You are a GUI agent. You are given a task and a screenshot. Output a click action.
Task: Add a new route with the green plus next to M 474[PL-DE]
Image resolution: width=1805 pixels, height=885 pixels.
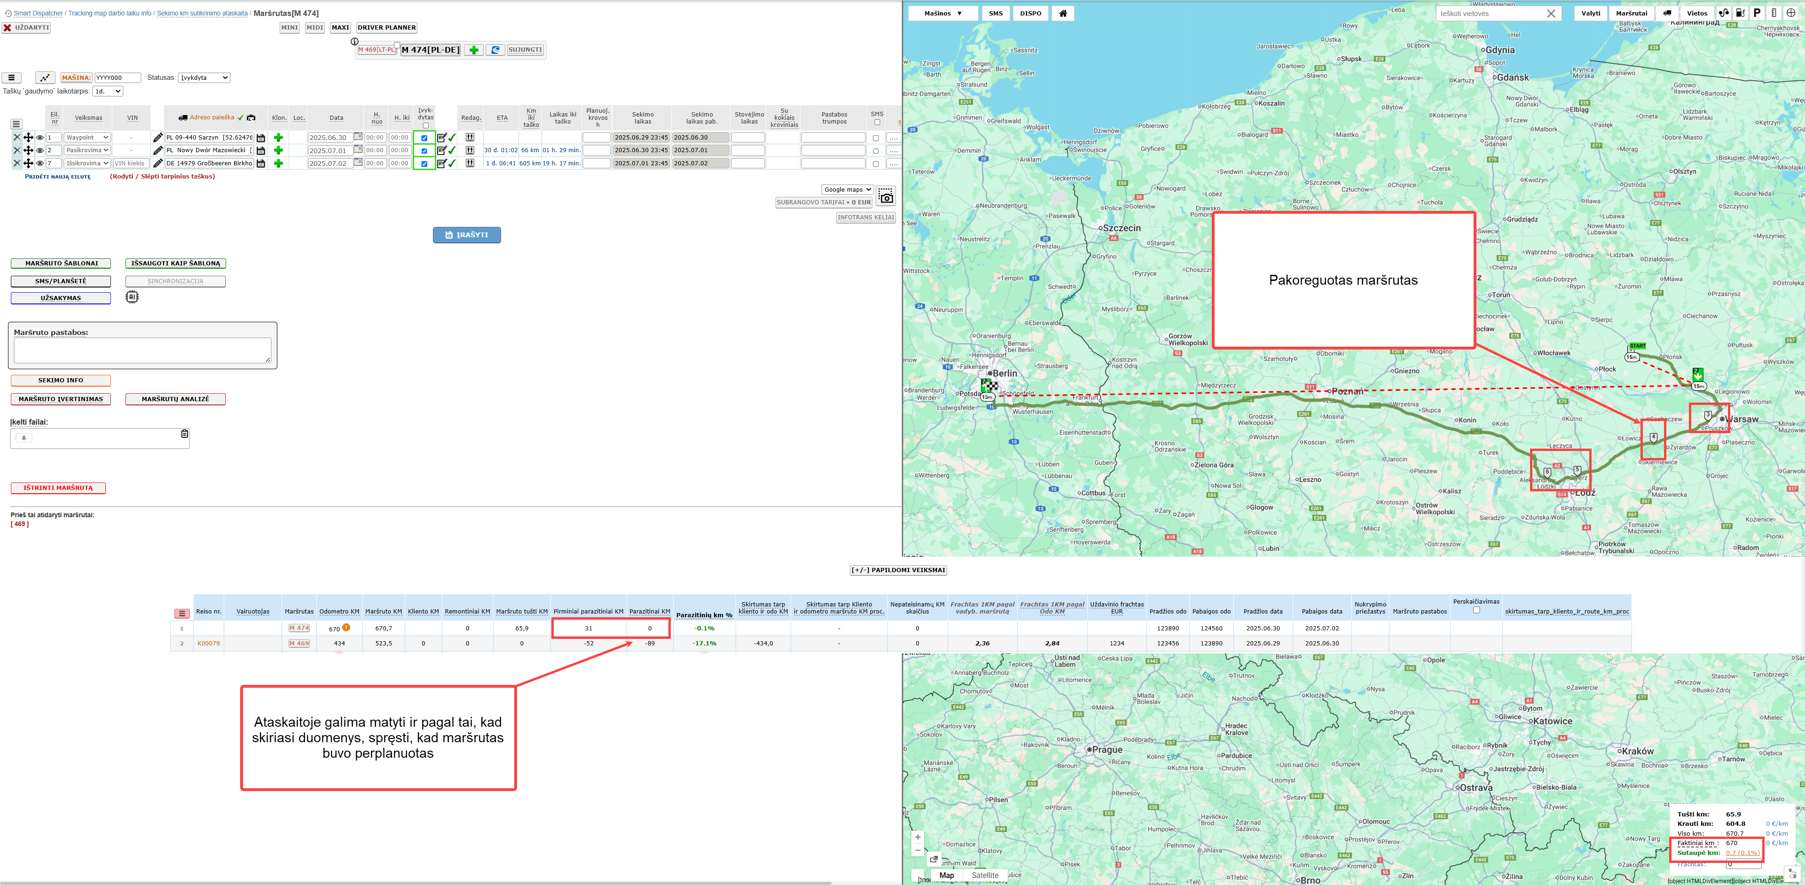(474, 50)
